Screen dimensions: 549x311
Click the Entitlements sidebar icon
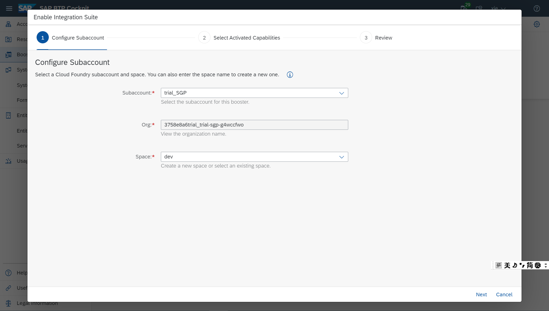point(8,115)
